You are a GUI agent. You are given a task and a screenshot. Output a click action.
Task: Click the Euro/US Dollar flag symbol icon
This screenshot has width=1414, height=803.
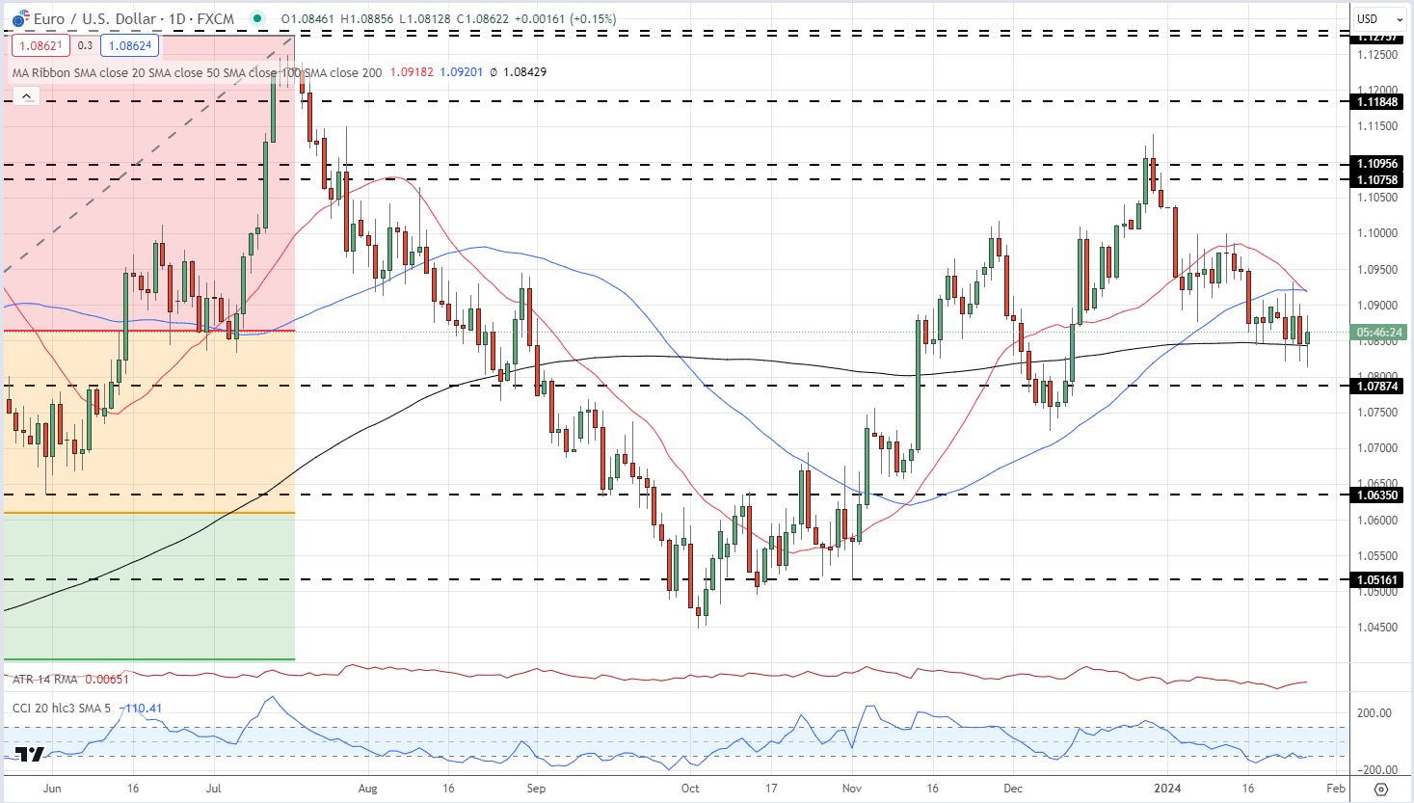[20, 19]
